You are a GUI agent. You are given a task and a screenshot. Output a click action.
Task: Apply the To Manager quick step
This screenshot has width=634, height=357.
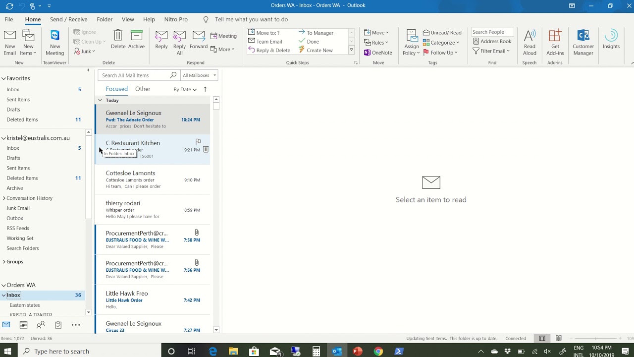pos(316,33)
